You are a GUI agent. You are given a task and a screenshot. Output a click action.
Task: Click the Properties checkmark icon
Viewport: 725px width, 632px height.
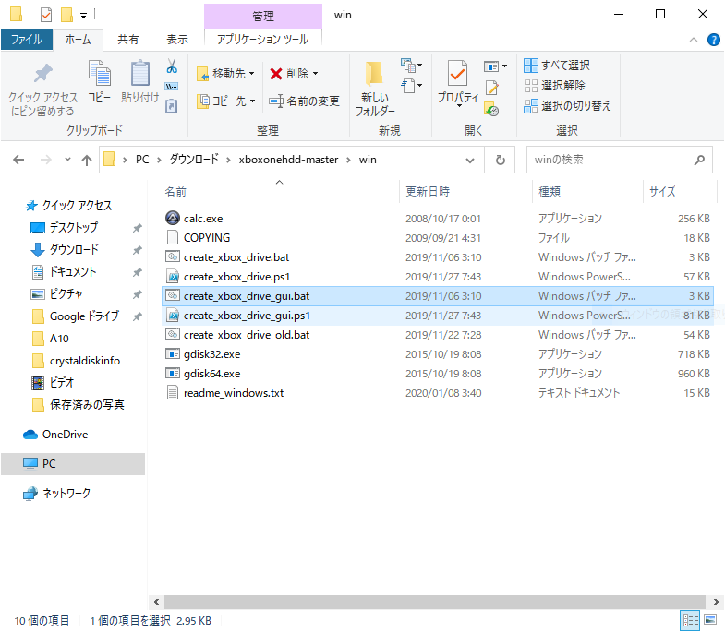457,73
